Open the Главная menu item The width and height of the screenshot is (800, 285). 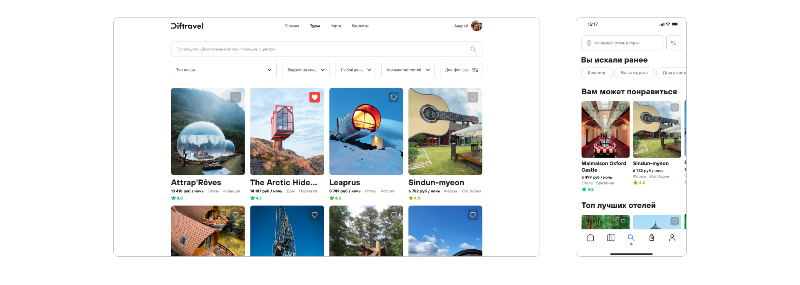(292, 26)
